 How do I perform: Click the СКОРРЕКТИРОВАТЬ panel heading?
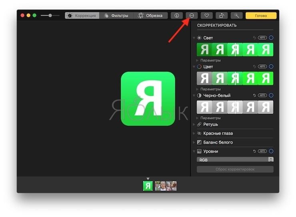pos(217,25)
